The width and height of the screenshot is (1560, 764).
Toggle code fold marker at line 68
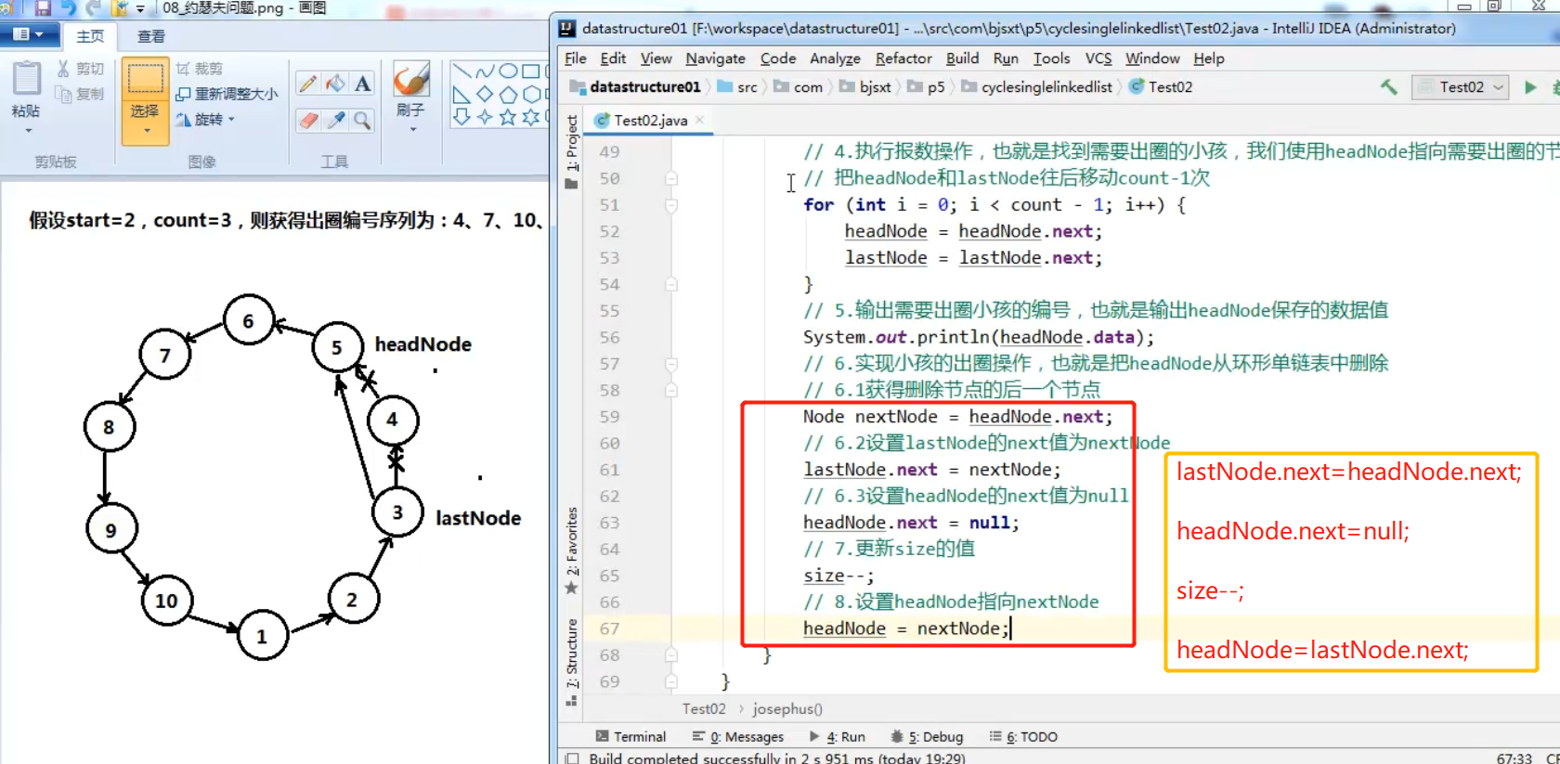(671, 655)
